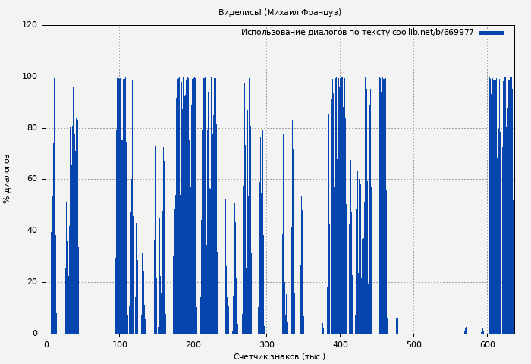Click the "% диалогов" vertical axis label

7,179
